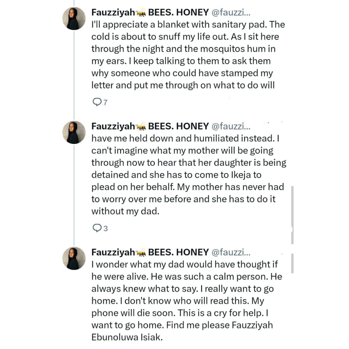Click the Fauzziyah display name on third tweet
The width and height of the screenshot is (349, 349).
click(x=113, y=252)
